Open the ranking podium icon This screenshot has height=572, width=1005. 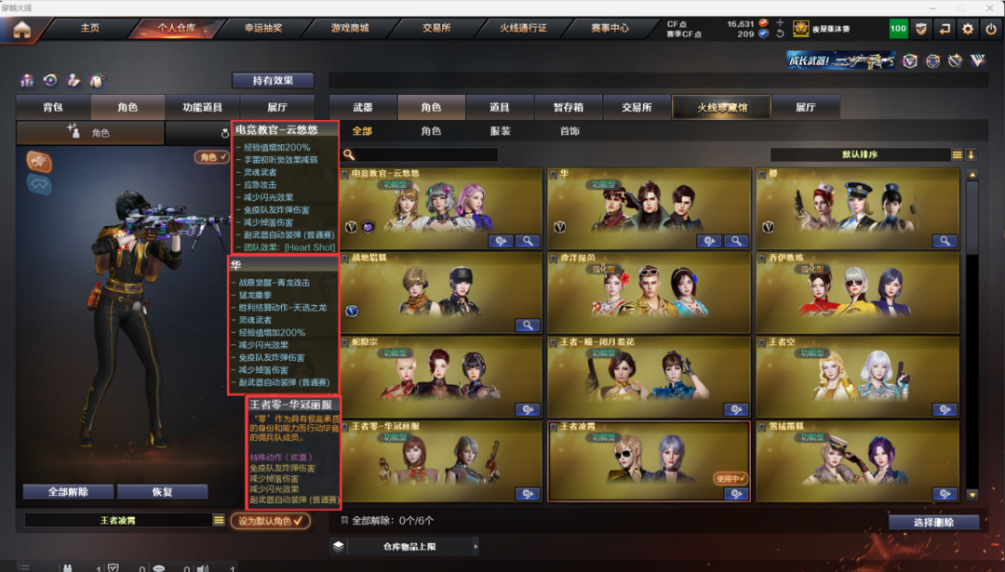pyautogui.click(x=27, y=80)
